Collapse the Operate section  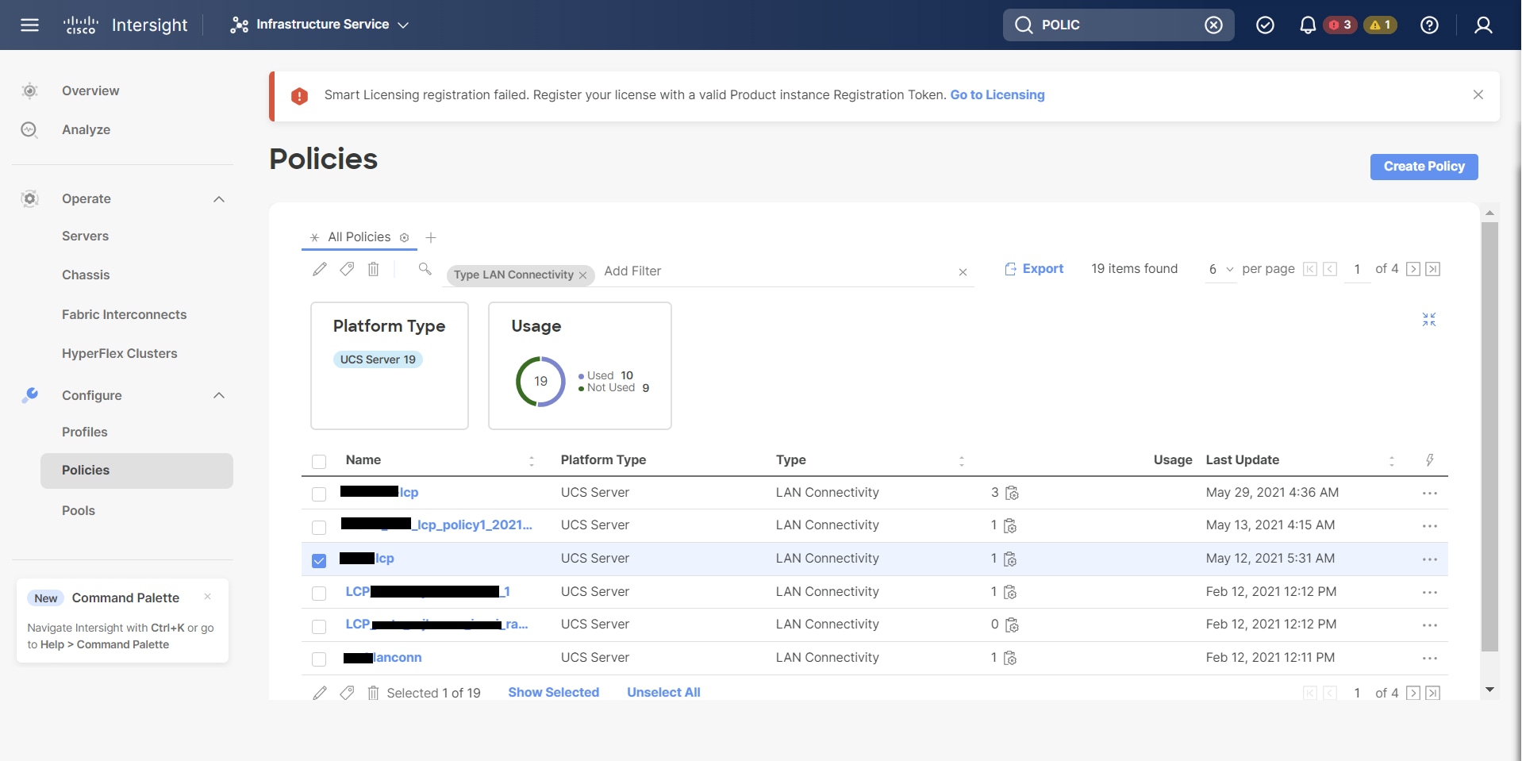click(219, 199)
